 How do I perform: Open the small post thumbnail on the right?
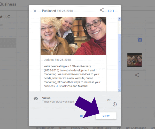(x=134, y=60)
